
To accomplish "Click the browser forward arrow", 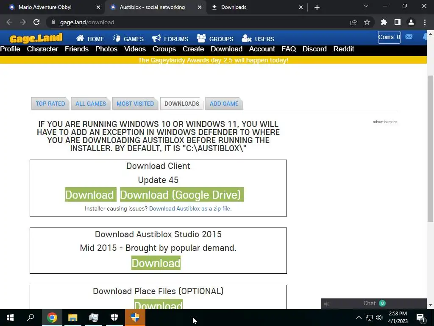I will coord(23,22).
